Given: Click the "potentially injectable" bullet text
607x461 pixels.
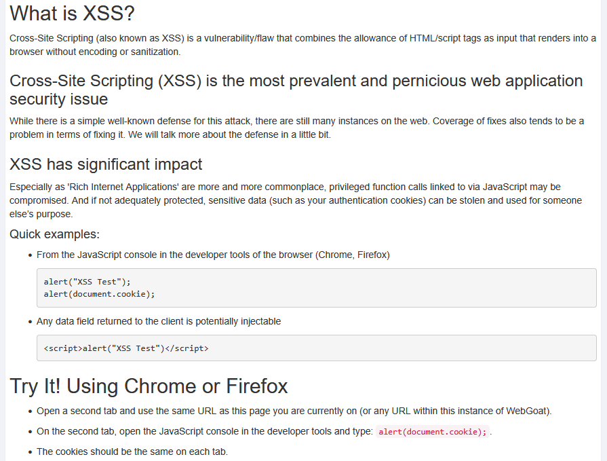Looking at the screenshot, I should pyautogui.click(x=159, y=321).
